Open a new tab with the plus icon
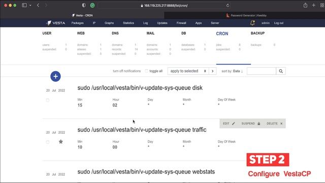 point(314,6)
